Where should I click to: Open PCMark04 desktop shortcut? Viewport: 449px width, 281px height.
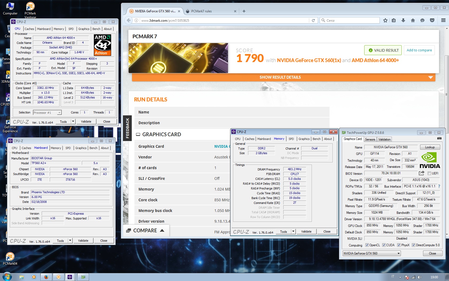(x=10, y=259)
